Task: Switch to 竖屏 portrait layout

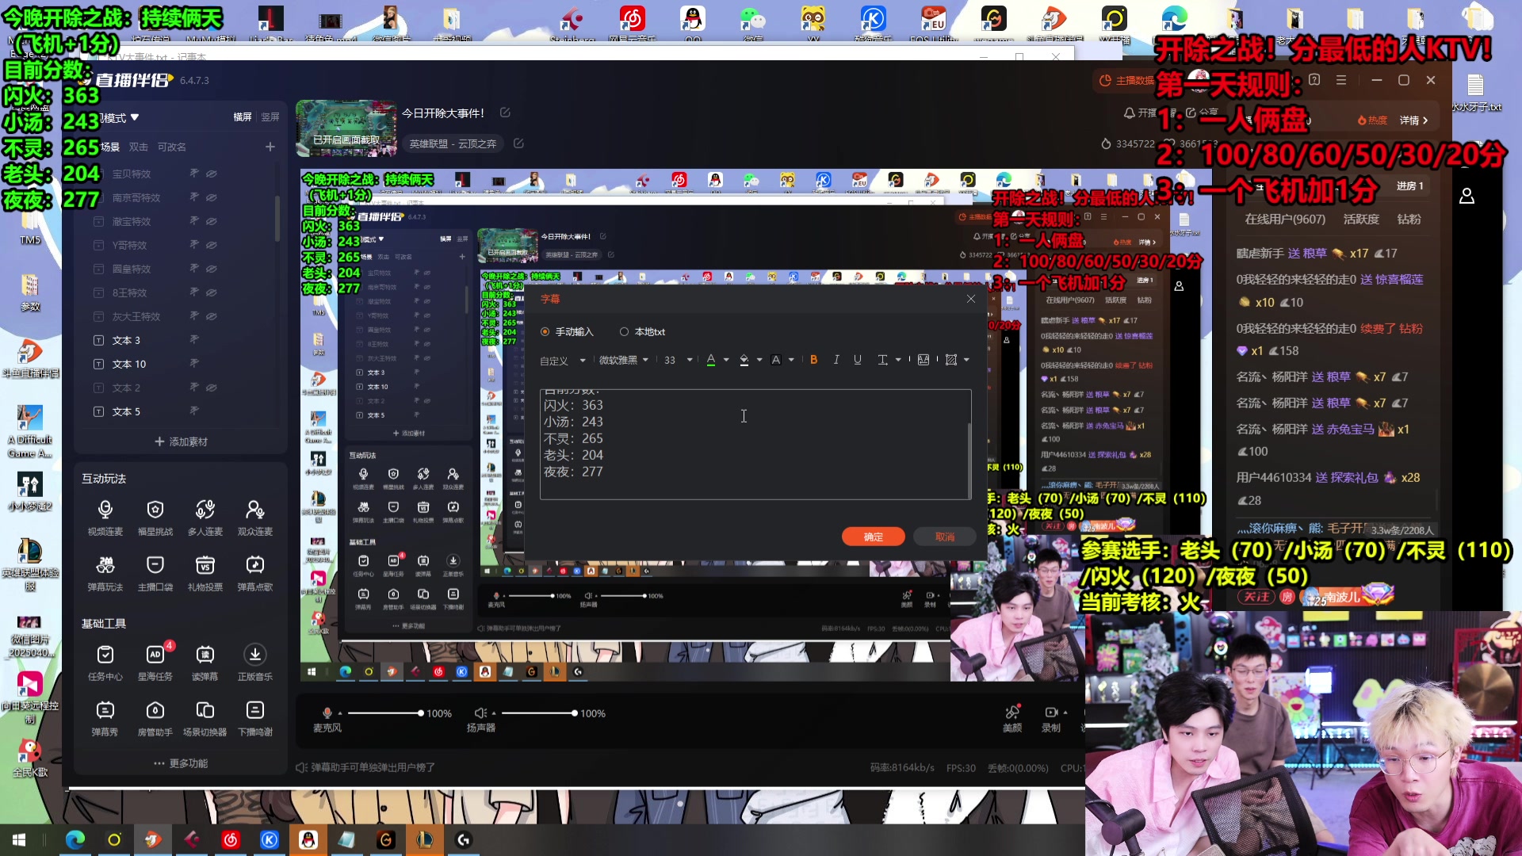Action: pyautogui.click(x=270, y=117)
